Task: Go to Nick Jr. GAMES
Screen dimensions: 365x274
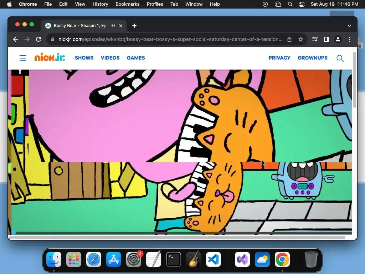Action: 136,58
